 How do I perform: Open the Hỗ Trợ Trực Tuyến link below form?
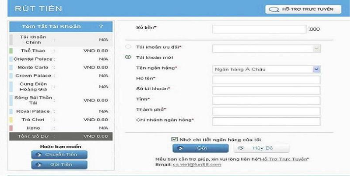click(284, 159)
